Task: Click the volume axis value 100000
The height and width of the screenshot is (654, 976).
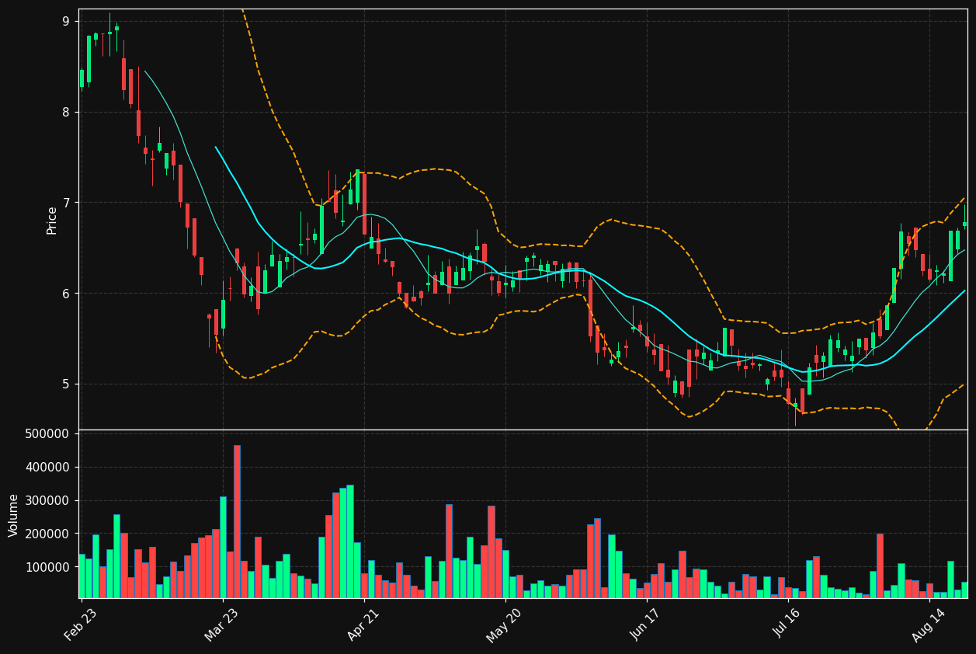Action: click(47, 567)
